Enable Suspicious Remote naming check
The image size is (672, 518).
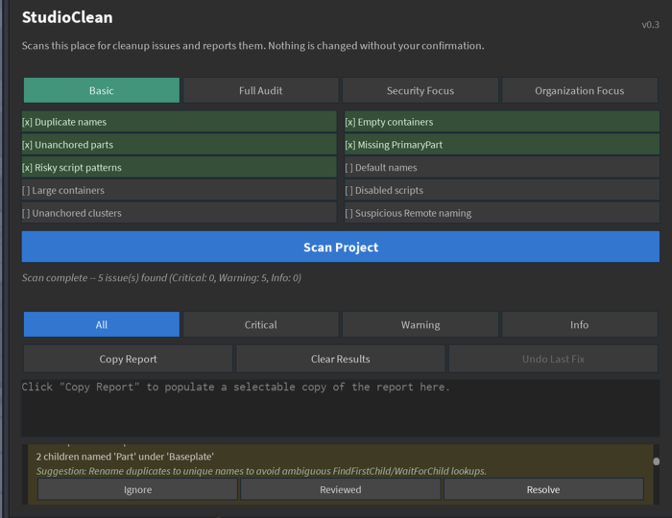click(502, 213)
